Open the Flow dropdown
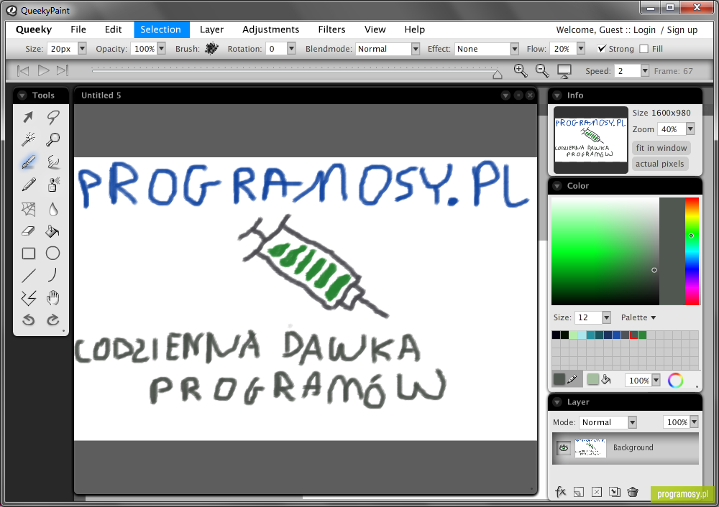 [x=580, y=49]
